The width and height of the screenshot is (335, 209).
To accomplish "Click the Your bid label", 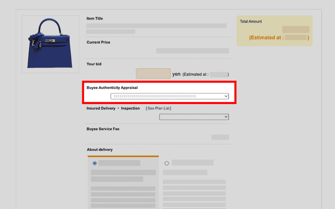I will 94,64.
